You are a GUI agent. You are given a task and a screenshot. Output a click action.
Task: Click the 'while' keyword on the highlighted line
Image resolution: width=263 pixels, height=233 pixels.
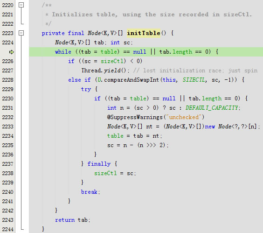pyautogui.click(x=63, y=52)
